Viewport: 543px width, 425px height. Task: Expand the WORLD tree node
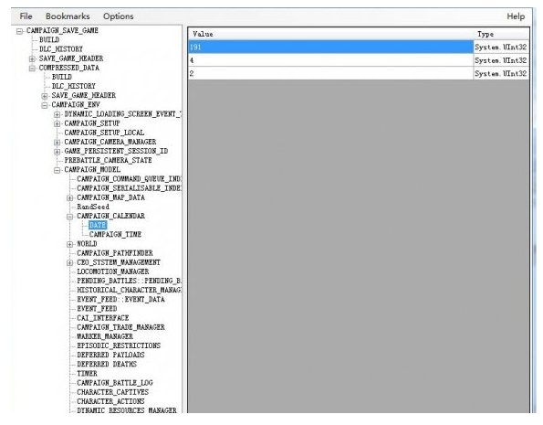coord(69,244)
